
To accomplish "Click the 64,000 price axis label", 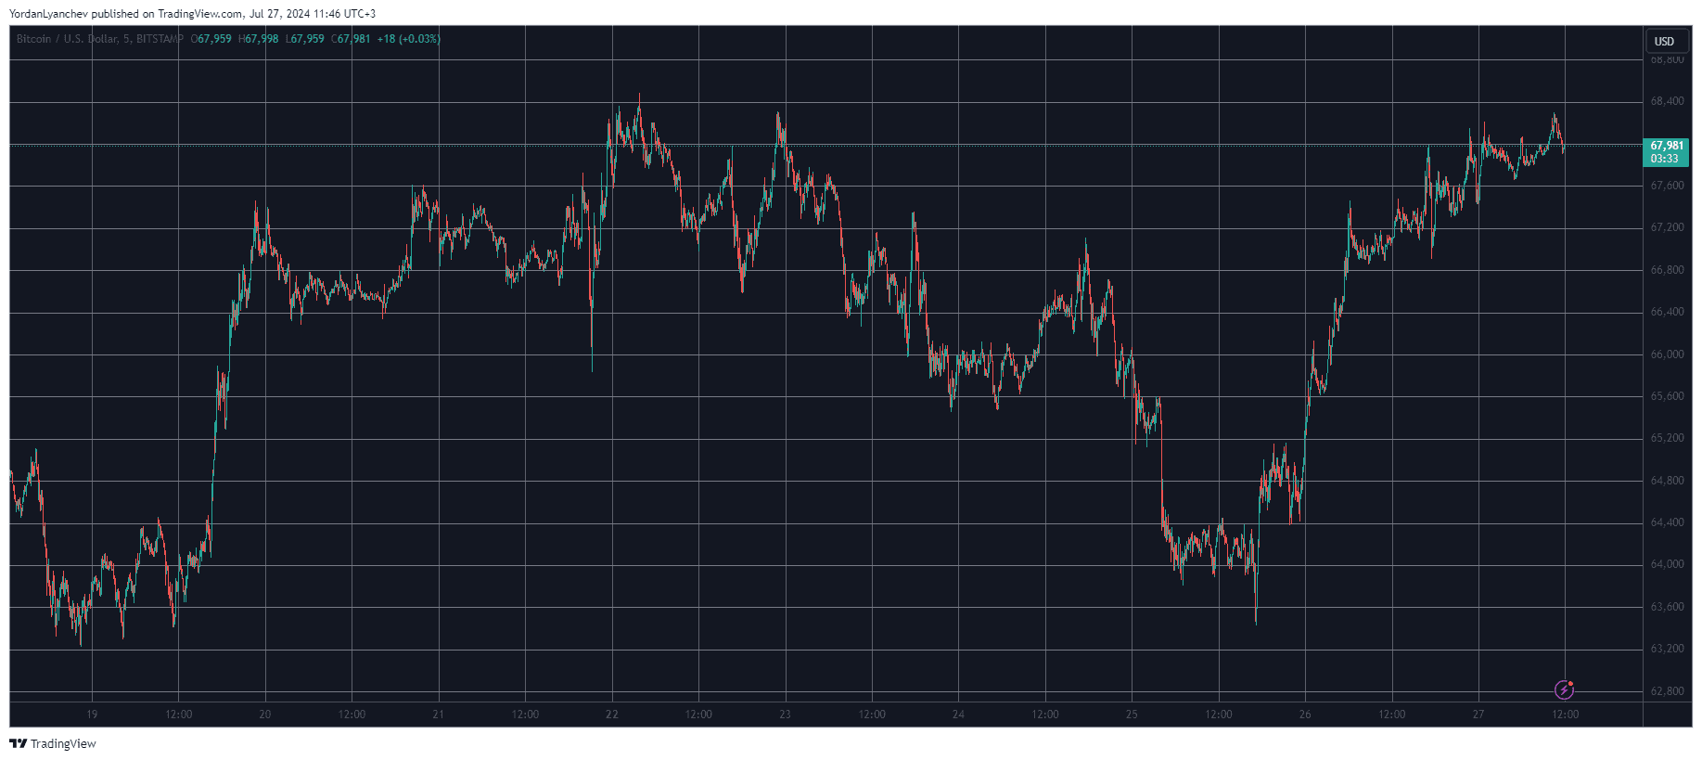I will click(x=1667, y=564).
